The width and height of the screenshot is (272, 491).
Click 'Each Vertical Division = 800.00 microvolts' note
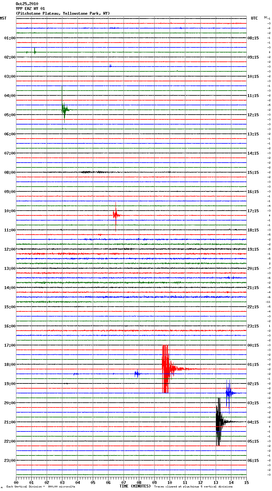coord(41,487)
